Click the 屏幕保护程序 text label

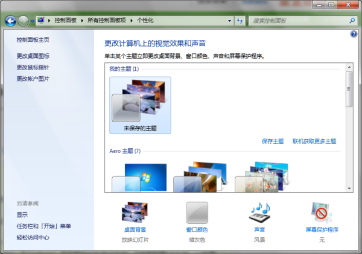coord(322,230)
